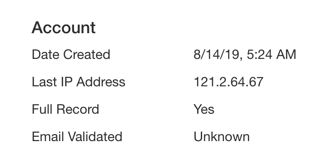This screenshot has height=166, width=336.
Task: Select the Last IP Address label
Action: 79,82
